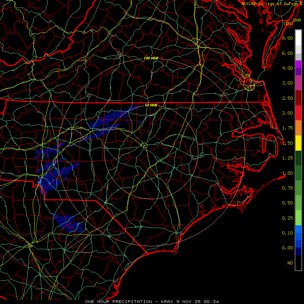Image resolution: width=304 pixels, height=304 pixels.
Task: Click the 8.00 legend label
Action: click(287, 38)
